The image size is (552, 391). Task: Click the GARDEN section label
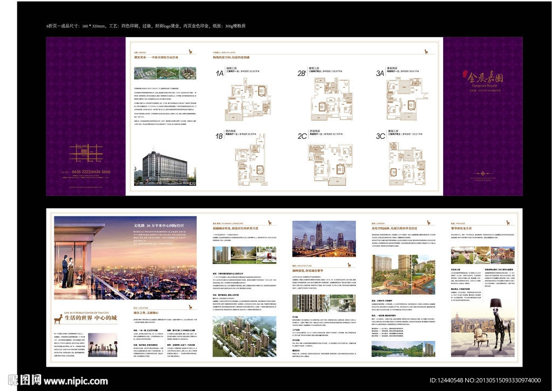pos(378,224)
